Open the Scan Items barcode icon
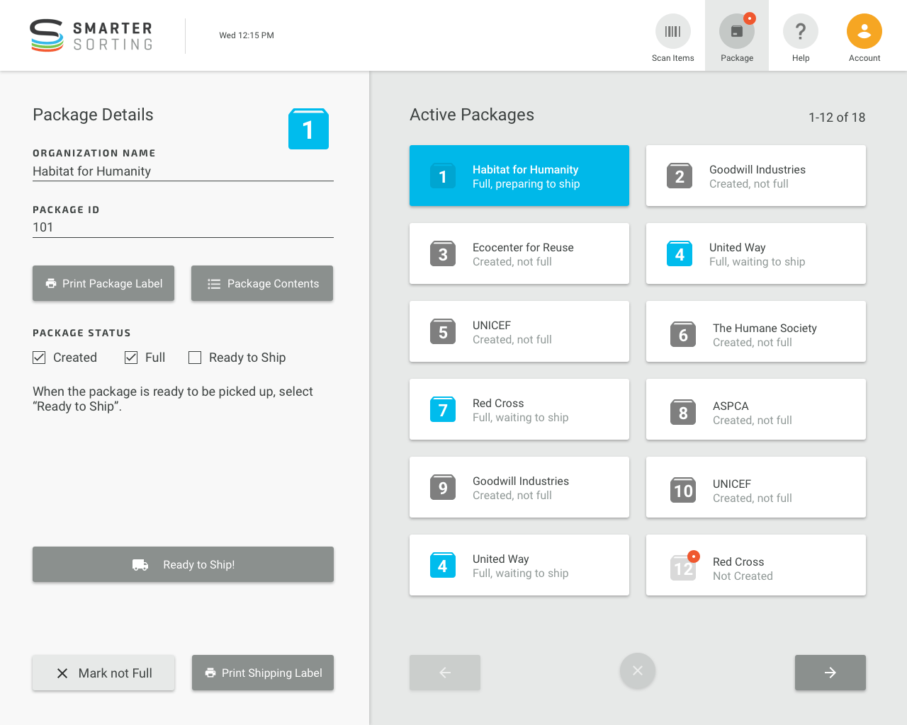907x725 pixels. tap(672, 32)
